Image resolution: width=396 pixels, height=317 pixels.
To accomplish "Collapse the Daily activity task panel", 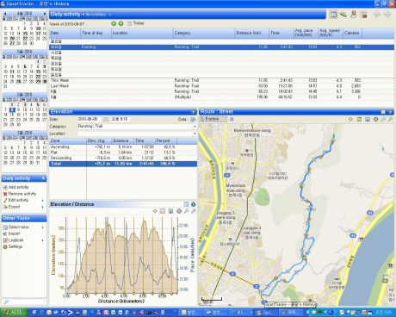I will [43, 178].
